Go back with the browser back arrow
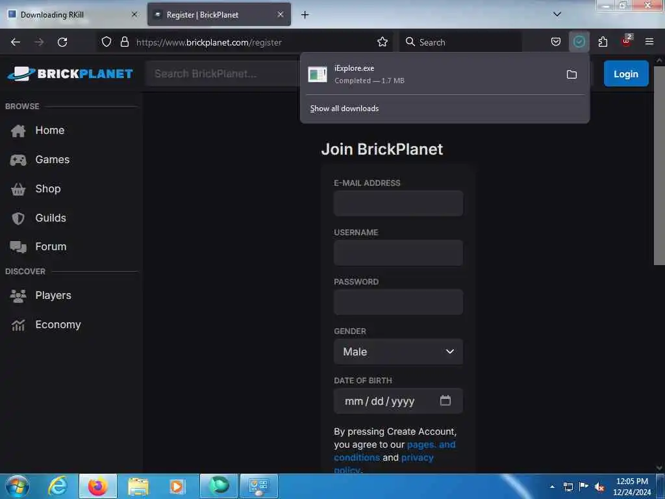Image resolution: width=665 pixels, height=499 pixels. 16,42
